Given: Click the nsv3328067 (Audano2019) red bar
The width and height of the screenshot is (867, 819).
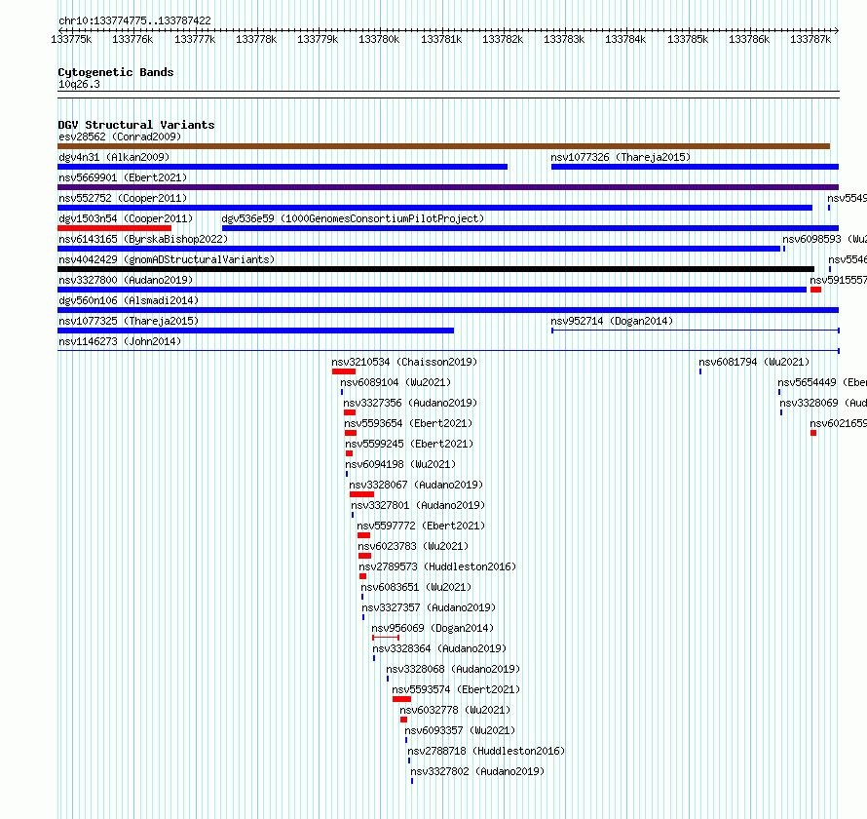Looking at the screenshot, I should pos(361,494).
